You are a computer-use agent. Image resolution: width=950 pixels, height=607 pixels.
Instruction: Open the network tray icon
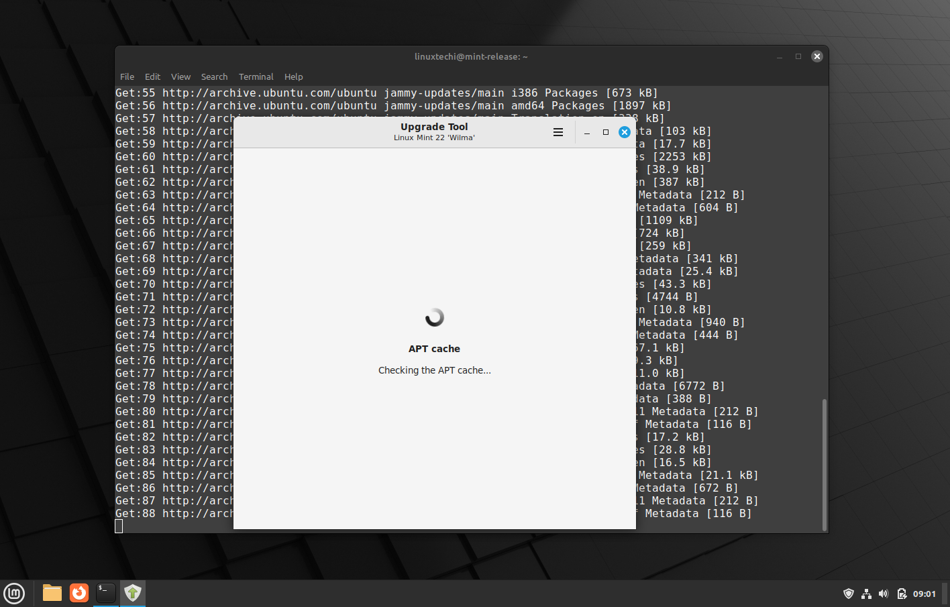[x=866, y=594]
